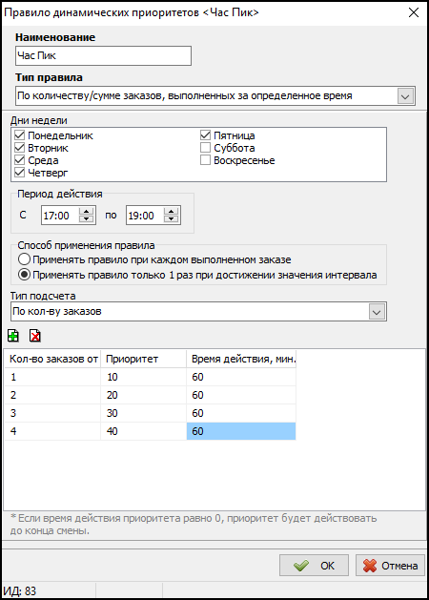Select priority cell with value 40
This screenshot has height=600, width=429.
[x=144, y=431]
